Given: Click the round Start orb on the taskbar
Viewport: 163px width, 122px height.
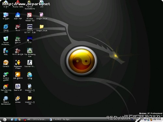Looking at the screenshot, I should [x=5, y=119].
